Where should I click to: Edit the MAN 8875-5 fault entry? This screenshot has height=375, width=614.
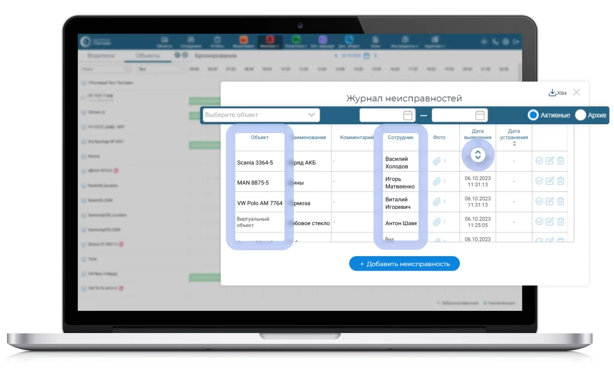pyautogui.click(x=550, y=181)
